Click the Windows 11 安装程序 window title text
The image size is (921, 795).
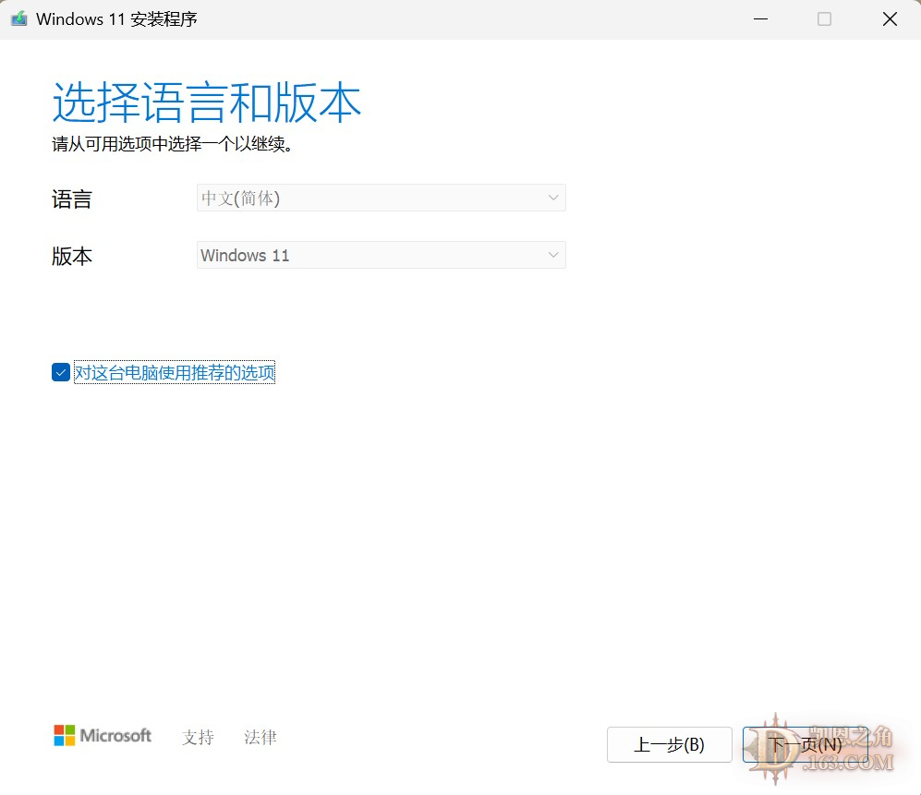point(116,18)
